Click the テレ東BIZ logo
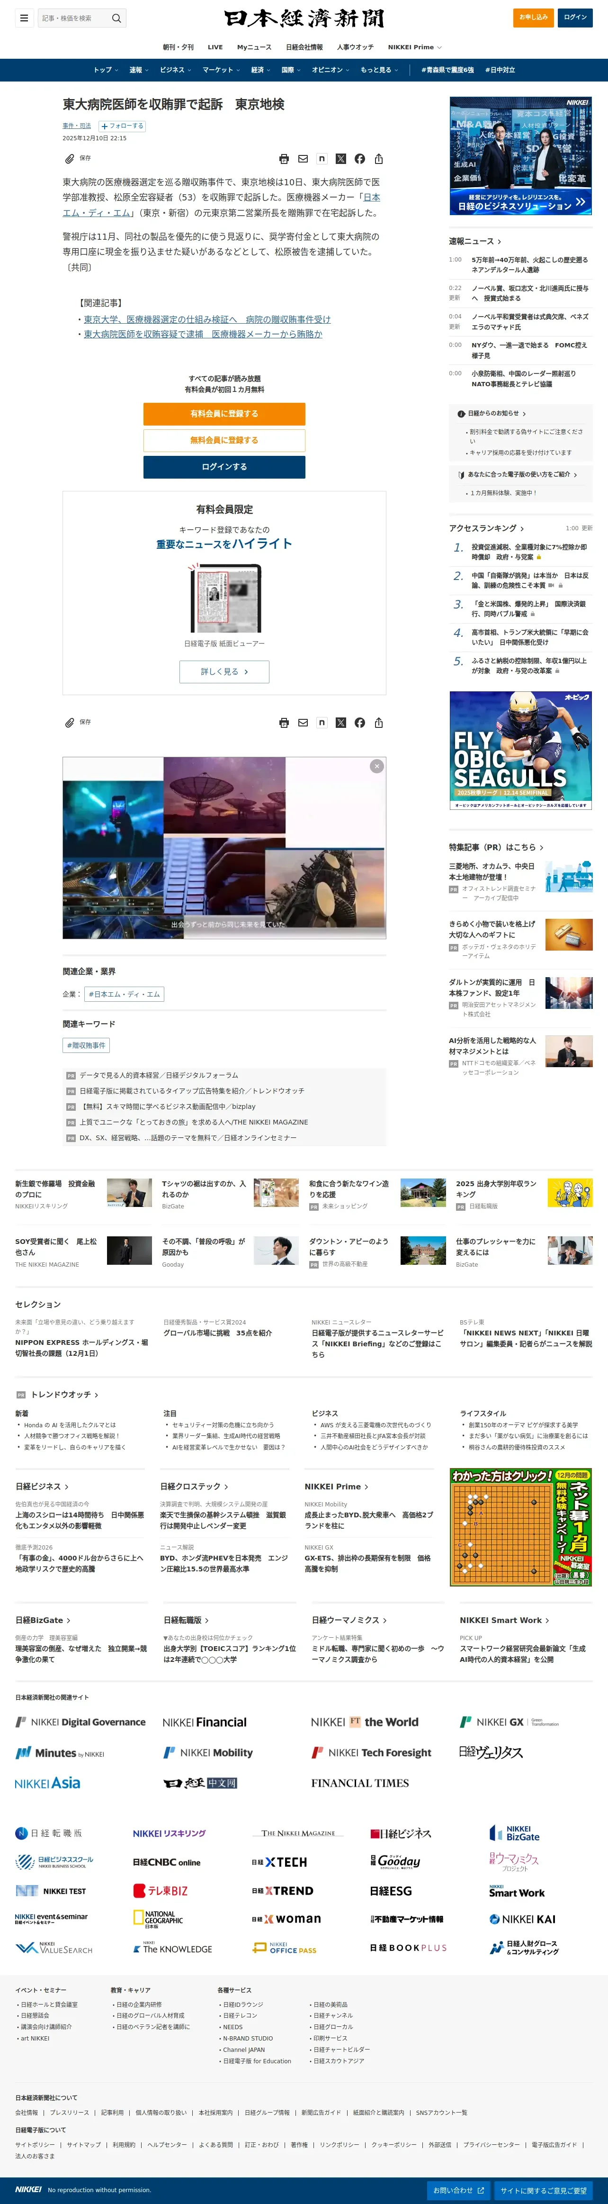608x2204 pixels. pos(160,1891)
